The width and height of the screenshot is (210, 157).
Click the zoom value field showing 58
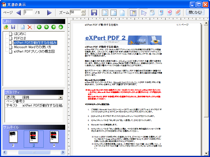pos(75,12)
